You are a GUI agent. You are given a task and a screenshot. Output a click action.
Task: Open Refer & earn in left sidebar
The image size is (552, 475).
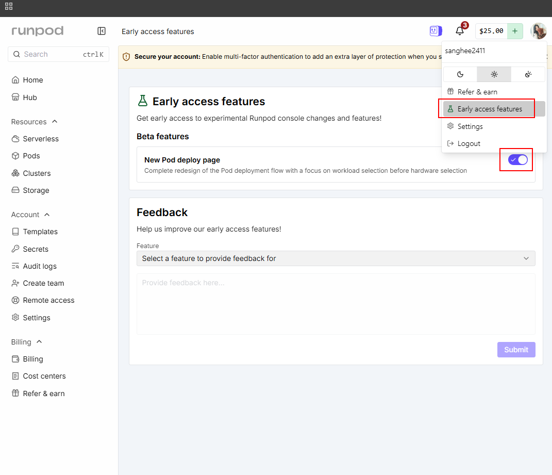(38, 393)
